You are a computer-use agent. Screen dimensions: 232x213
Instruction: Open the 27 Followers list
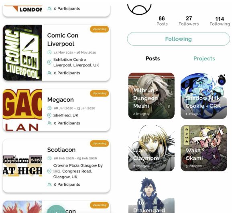tap(189, 21)
